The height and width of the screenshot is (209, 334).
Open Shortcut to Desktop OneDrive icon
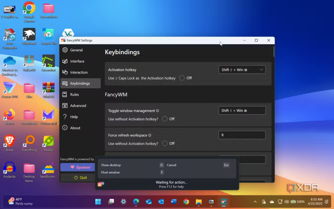pyautogui.click(x=9, y=66)
